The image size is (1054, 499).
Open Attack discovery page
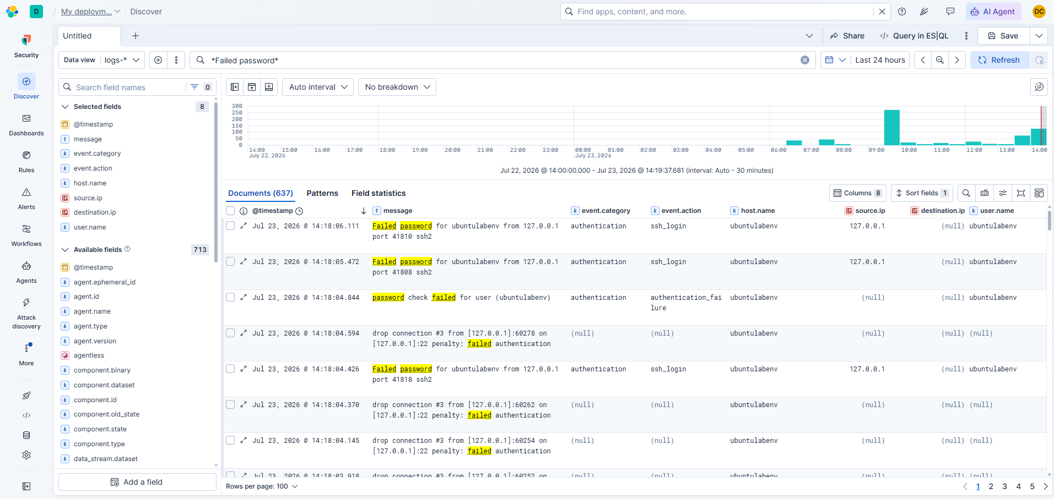tap(26, 314)
